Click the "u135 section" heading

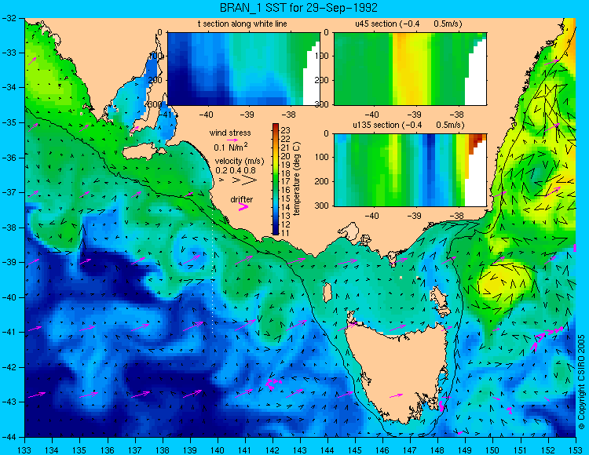tap(374, 125)
